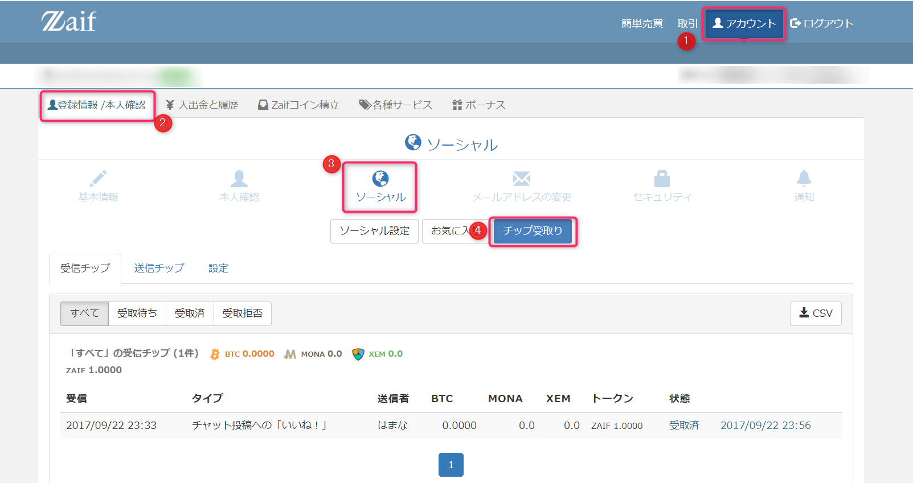Click bell icon for 通知

point(804,178)
